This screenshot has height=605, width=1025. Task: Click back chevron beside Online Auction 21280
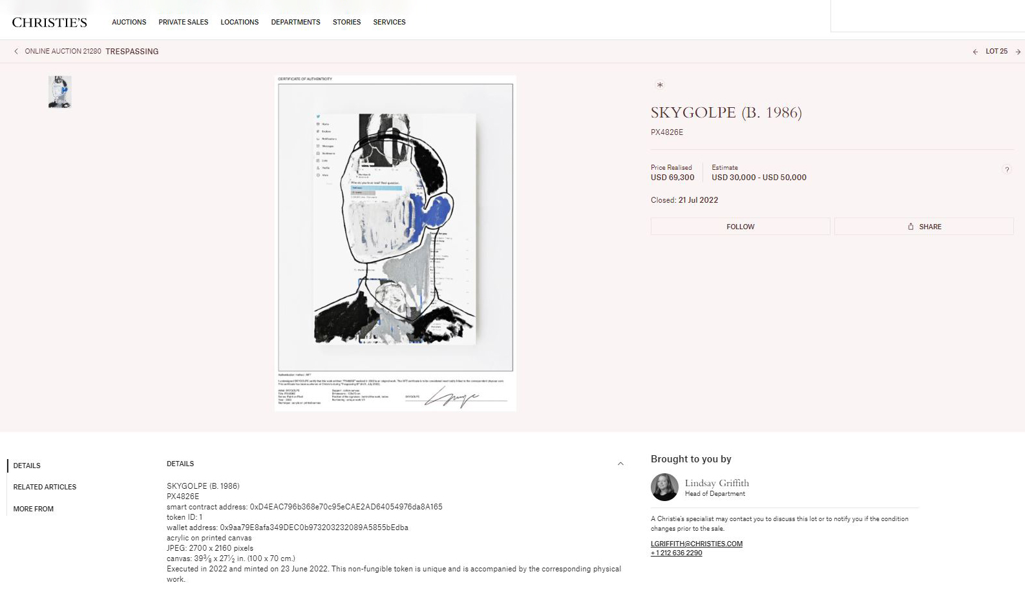click(x=16, y=51)
